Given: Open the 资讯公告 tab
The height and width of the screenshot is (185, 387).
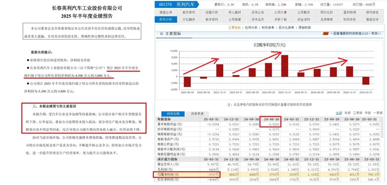Looking at the screenshot, I should 258,12.
